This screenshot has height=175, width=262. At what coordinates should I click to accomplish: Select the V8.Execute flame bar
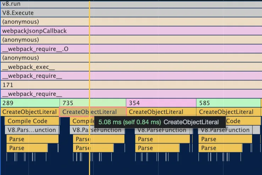(131, 13)
